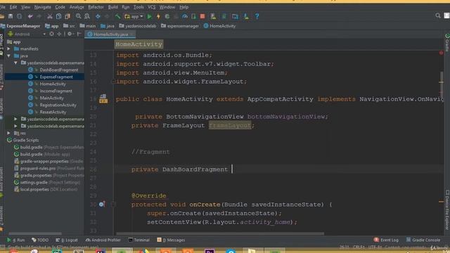Screen dimensions: 450x253
Task: Open MainActivity in project tree
Action: coord(51,98)
